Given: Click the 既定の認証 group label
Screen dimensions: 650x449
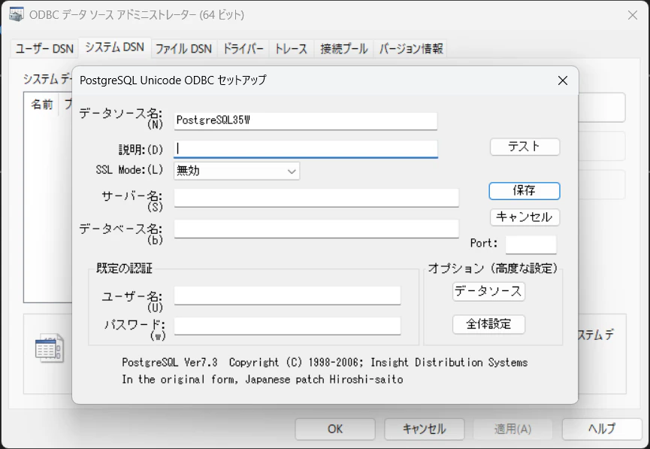Looking at the screenshot, I should point(124,268).
